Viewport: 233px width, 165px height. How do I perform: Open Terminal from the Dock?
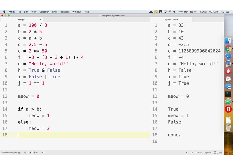[x=228, y=94]
